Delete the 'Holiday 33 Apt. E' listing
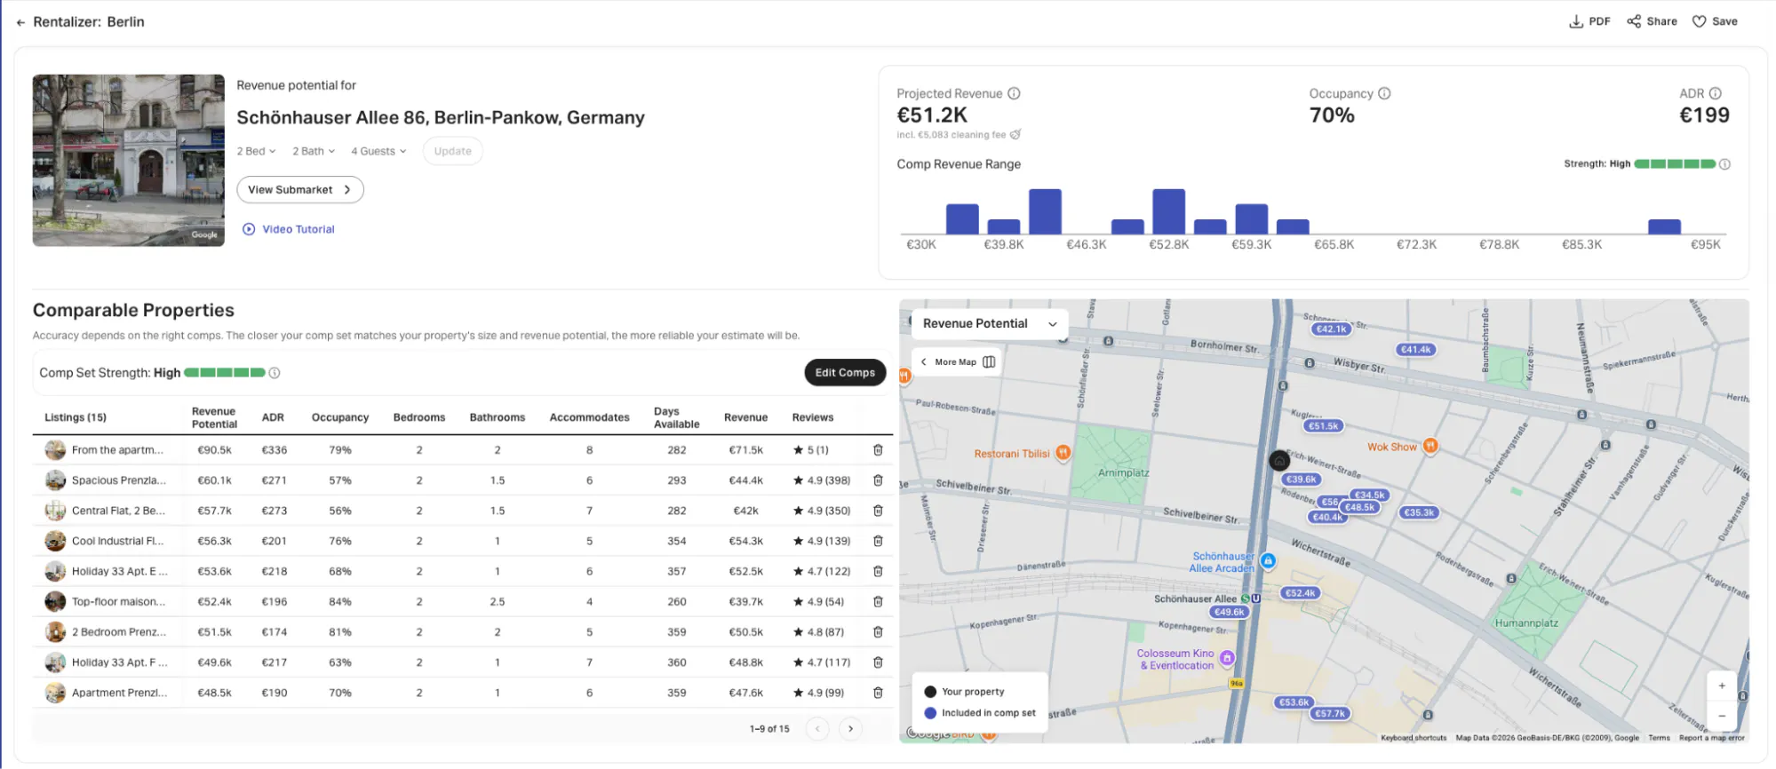This screenshot has width=1776, height=769. (878, 571)
